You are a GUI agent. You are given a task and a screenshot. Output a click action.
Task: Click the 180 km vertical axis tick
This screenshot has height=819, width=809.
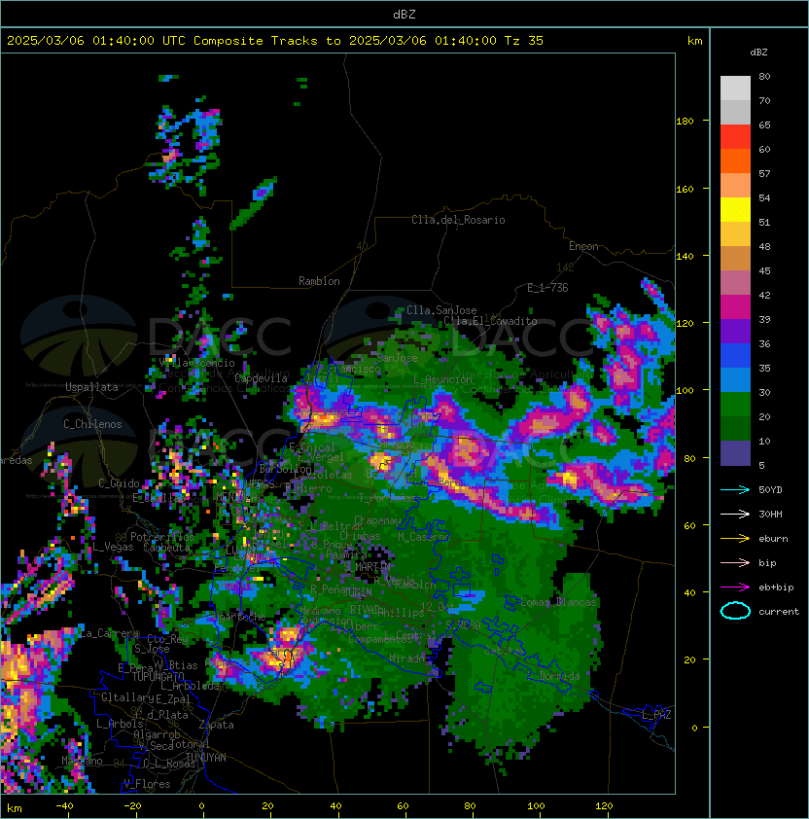click(685, 122)
